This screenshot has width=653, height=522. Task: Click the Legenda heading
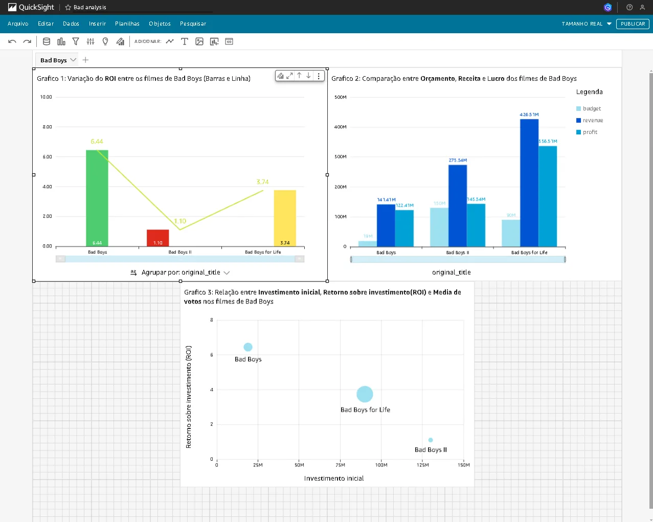(x=590, y=92)
